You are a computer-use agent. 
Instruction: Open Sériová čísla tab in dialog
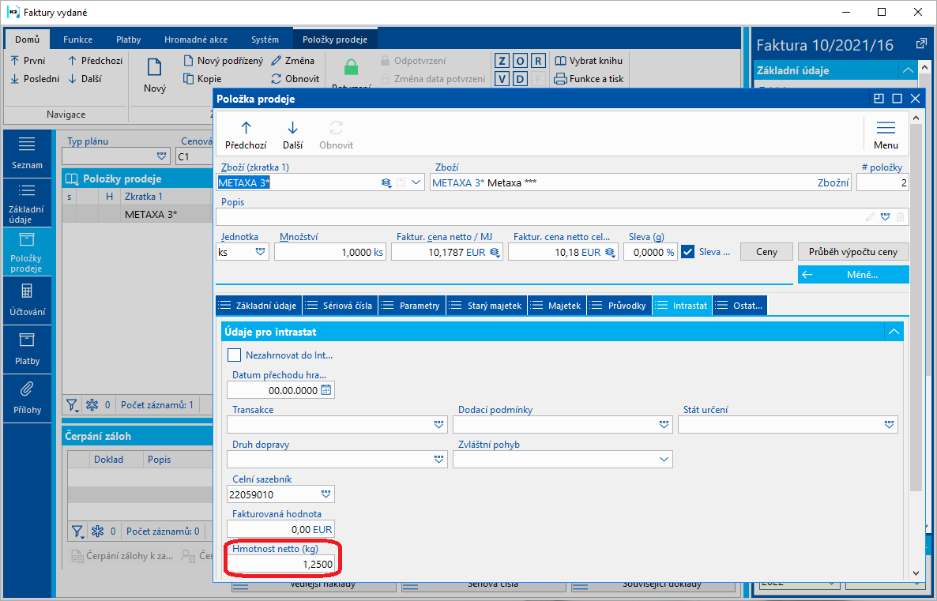point(340,306)
